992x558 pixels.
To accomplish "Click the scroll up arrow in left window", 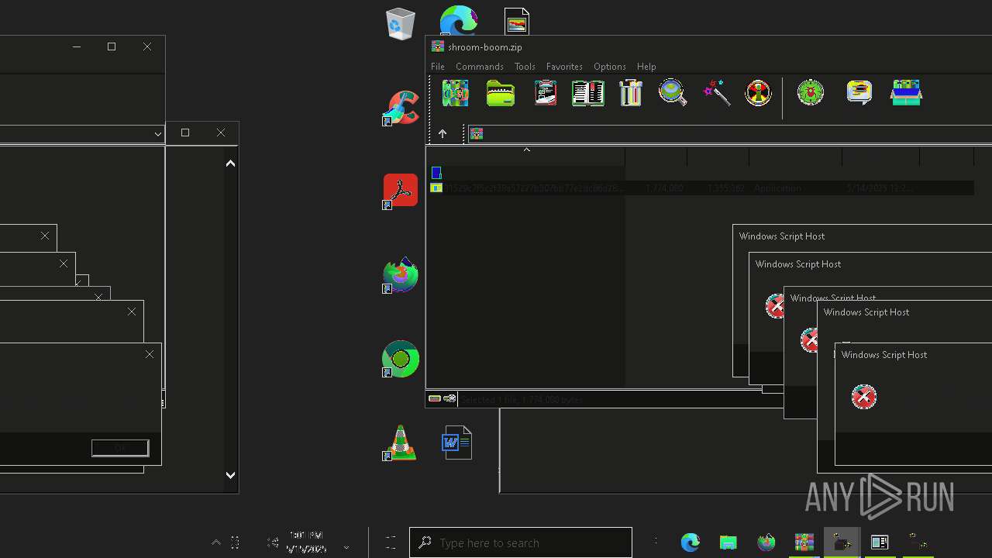I will (x=230, y=164).
